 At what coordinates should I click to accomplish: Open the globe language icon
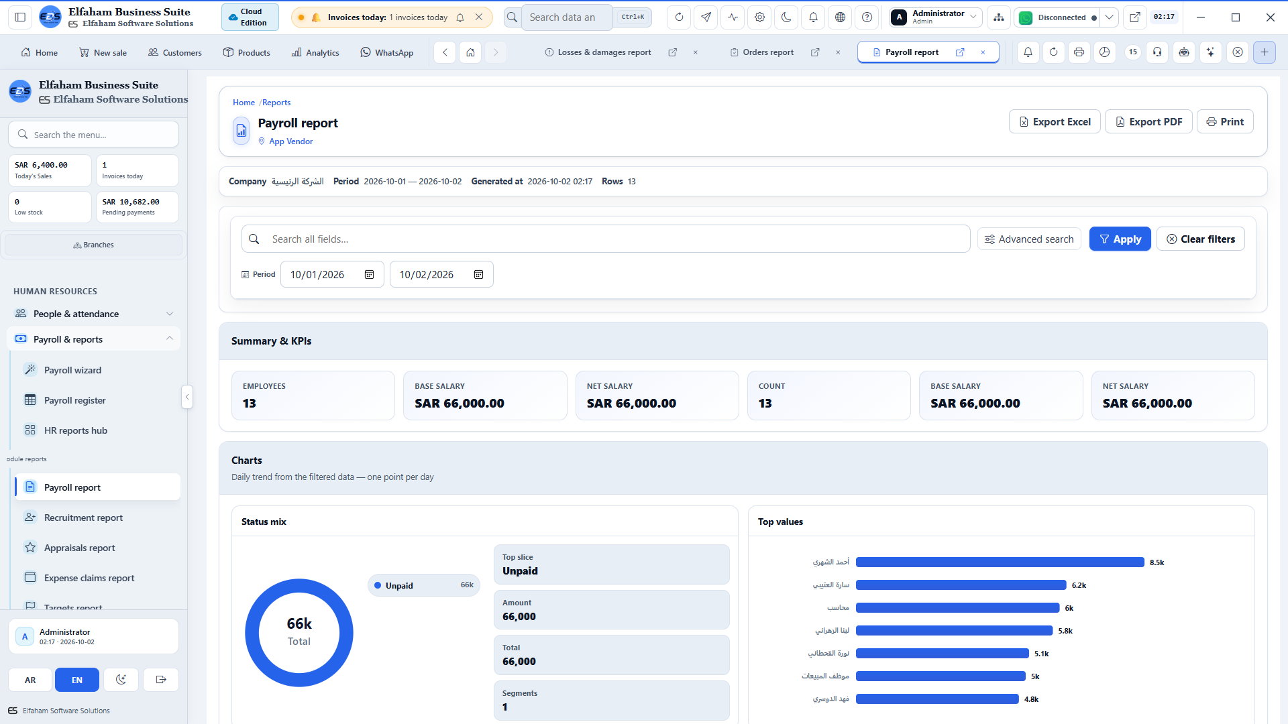(840, 17)
